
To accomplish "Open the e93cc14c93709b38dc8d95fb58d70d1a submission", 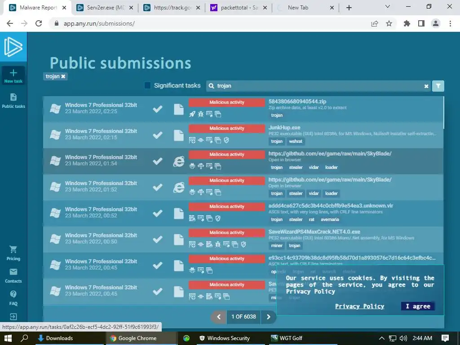I will (x=352, y=258).
